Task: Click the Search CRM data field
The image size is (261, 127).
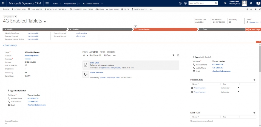Action: tap(201, 3)
